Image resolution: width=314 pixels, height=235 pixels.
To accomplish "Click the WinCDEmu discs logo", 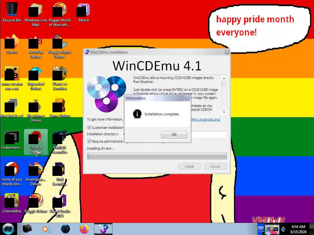I will point(106,94).
